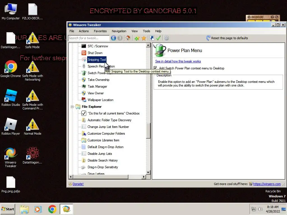This screenshot has width=287, height=215.
Task: Click the tree vertical scrollbar down arrow
Action: coord(148,172)
